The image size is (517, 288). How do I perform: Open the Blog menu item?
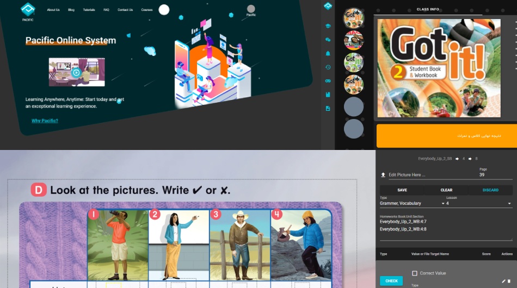pos(71,10)
